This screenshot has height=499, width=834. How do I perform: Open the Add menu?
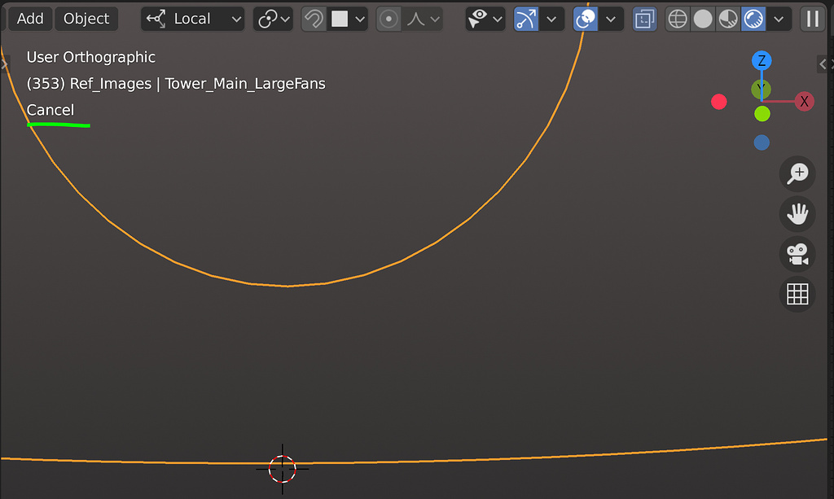click(x=30, y=19)
